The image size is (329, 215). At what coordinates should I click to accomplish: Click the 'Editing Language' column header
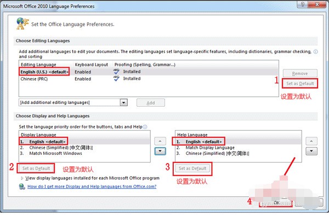[x=38, y=65]
